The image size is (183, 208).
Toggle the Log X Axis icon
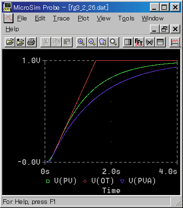pos(128,42)
